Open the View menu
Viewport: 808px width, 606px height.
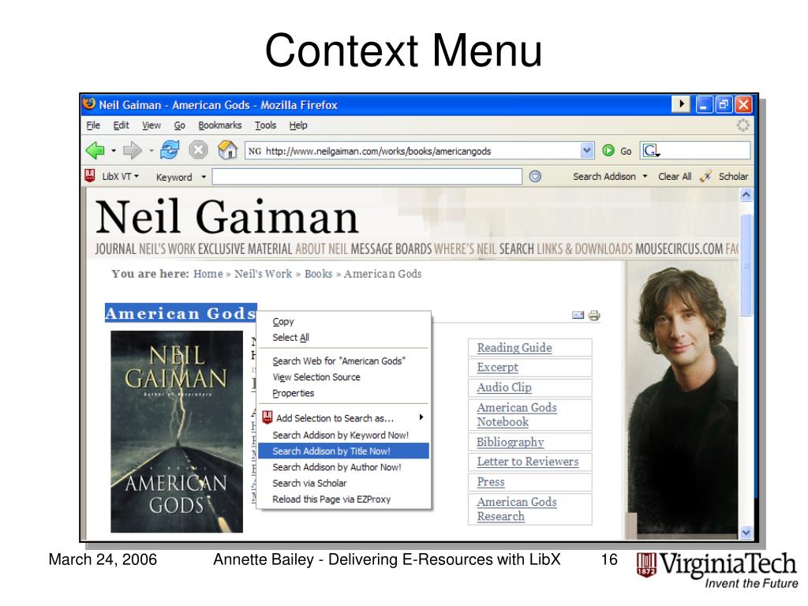(x=151, y=125)
